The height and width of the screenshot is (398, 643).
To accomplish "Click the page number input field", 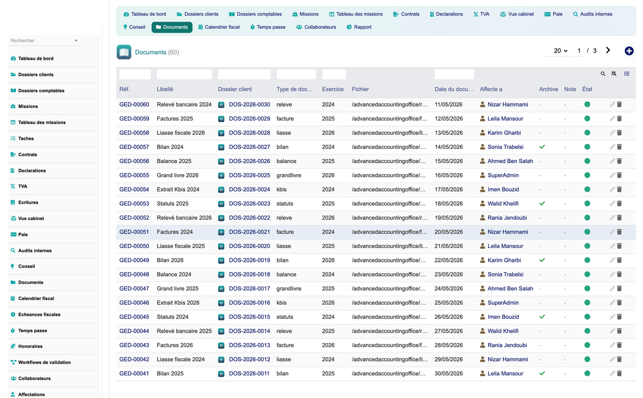I will click(579, 51).
